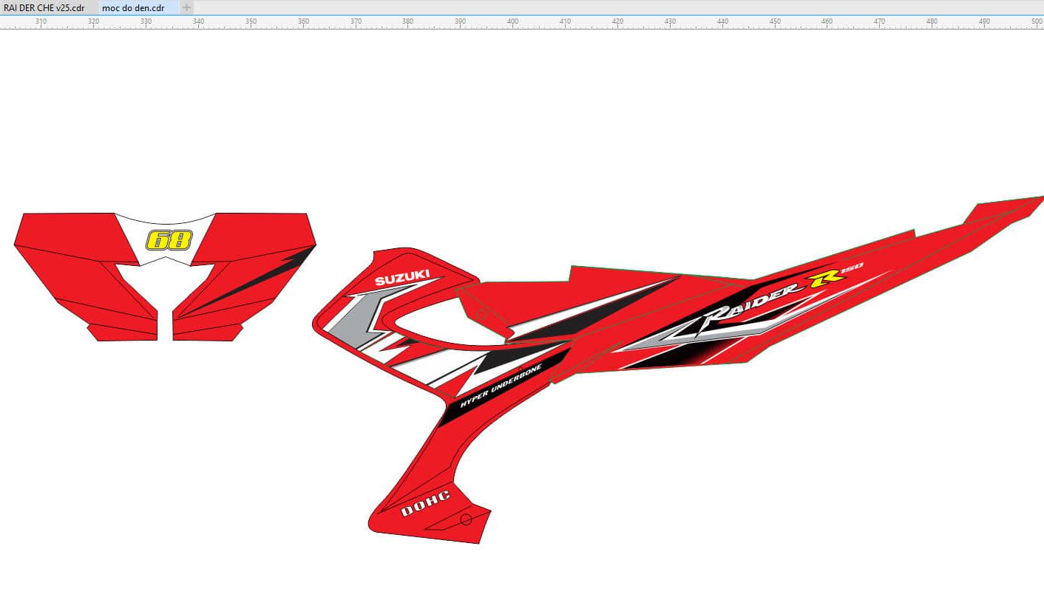Click the small 150 text beside R
The height and width of the screenshot is (597, 1044).
[853, 267]
